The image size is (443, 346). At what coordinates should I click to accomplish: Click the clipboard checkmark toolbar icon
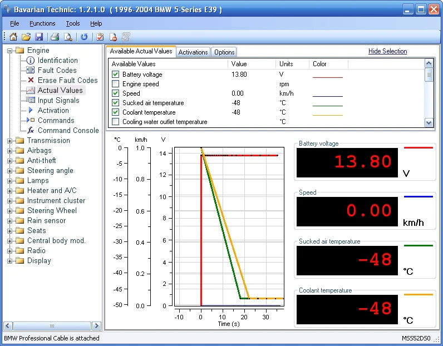(x=100, y=37)
